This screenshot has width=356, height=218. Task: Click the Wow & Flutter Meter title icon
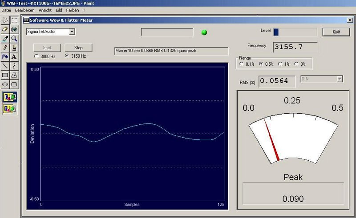click(x=26, y=20)
